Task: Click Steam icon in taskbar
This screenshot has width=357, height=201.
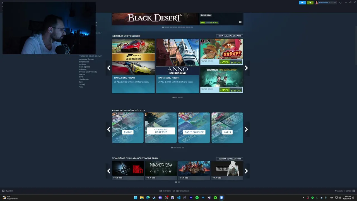Action: click(x=154, y=198)
